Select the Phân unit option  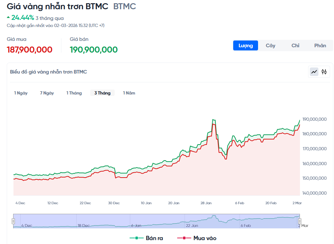[x=320, y=45]
